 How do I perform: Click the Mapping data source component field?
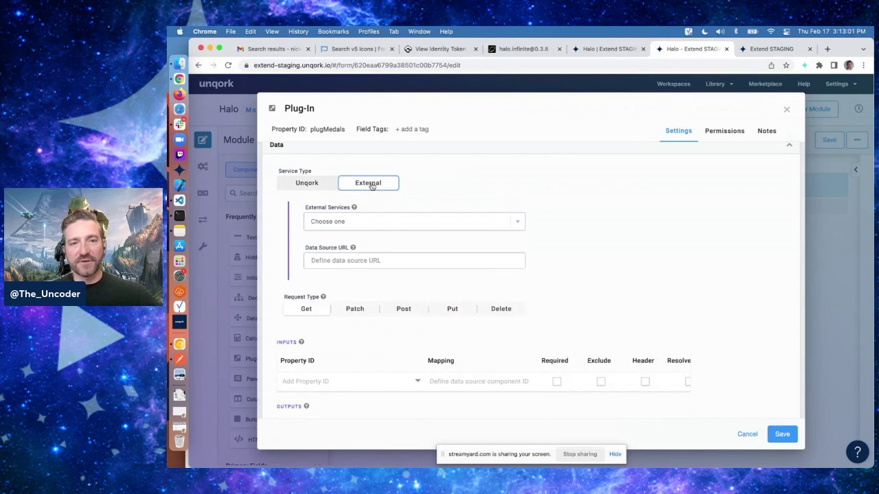coord(479,381)
